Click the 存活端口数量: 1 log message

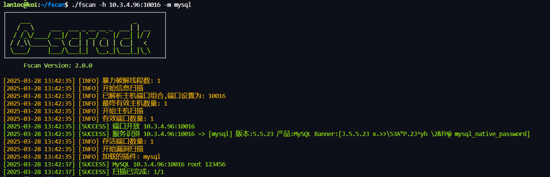click(128, 141)
